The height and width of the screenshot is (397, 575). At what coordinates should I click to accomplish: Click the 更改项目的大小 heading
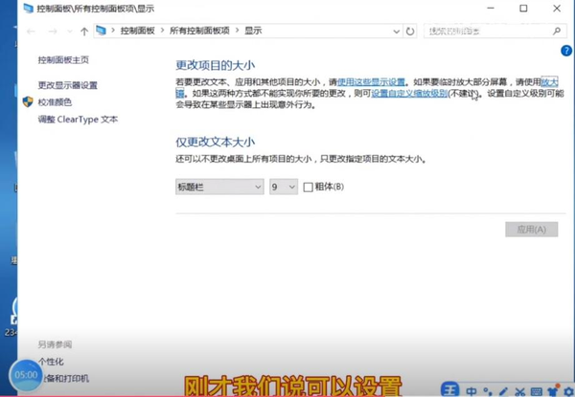(x=216, y=65)
